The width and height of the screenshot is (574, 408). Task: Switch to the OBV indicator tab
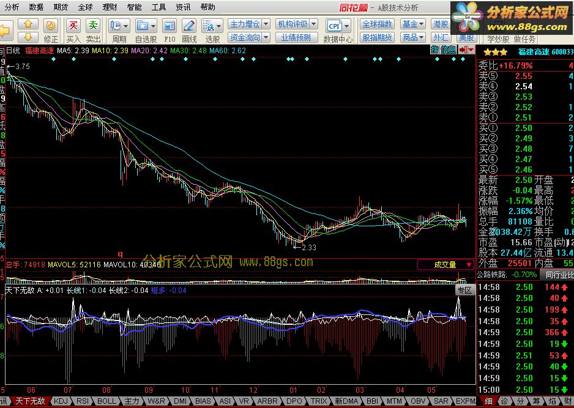coord(418,401)
